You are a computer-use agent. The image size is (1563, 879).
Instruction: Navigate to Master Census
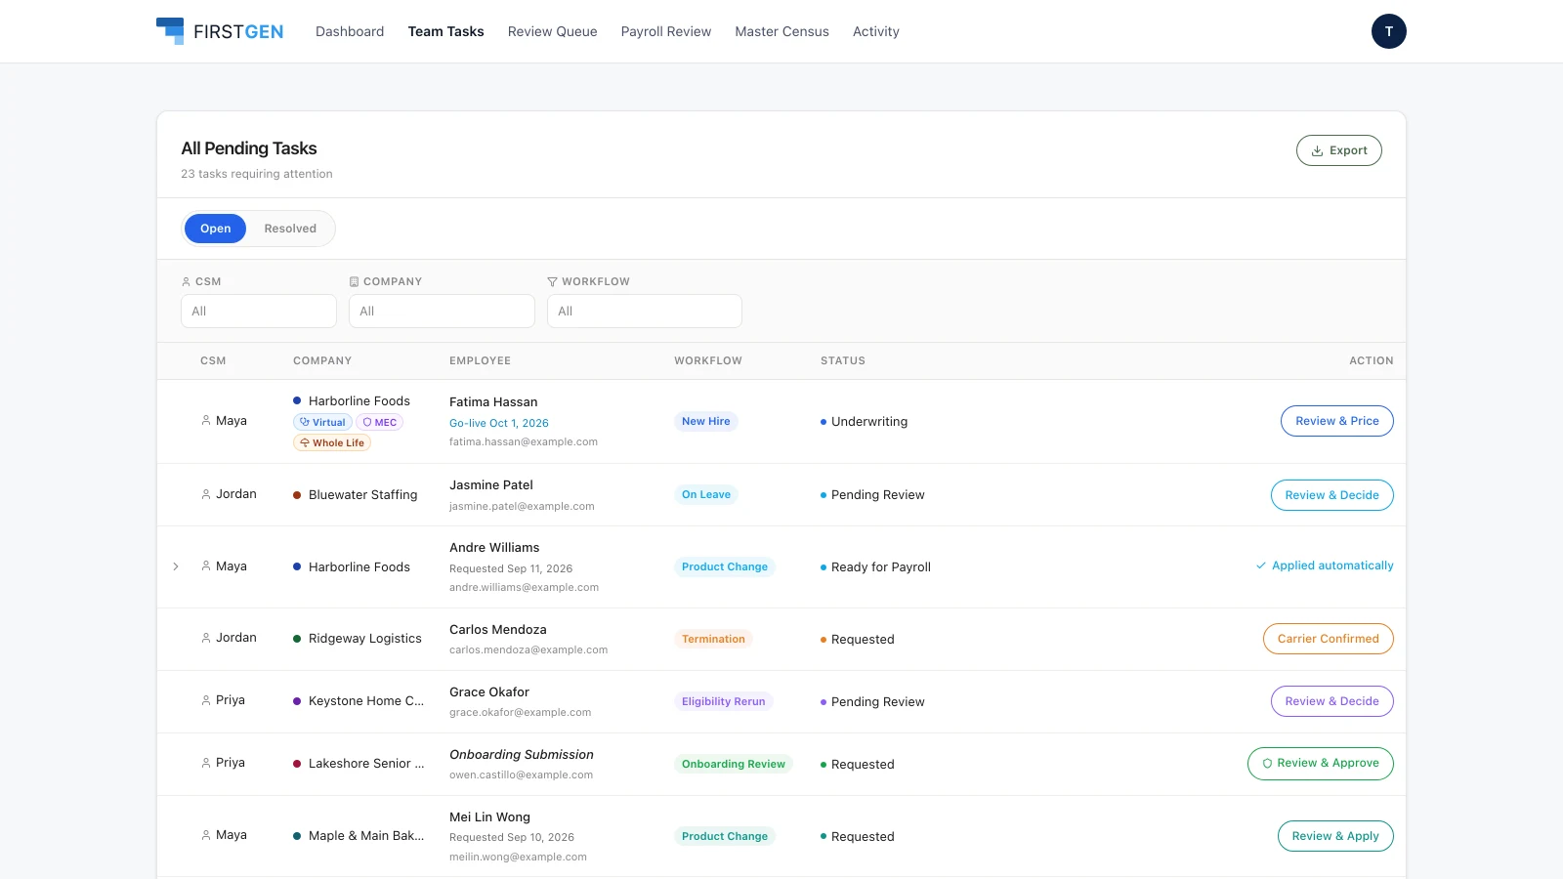782,31
